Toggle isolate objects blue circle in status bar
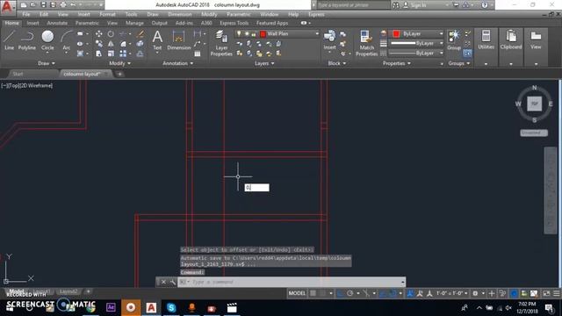The image size is (562, 316). coord(514,293)
